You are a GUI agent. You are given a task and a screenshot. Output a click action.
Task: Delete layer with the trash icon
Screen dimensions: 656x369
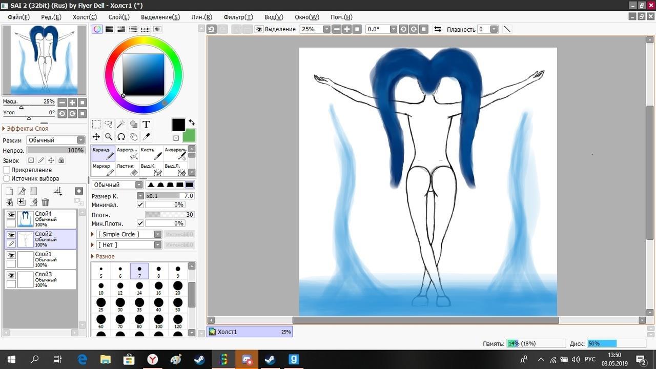pos(45,202)
